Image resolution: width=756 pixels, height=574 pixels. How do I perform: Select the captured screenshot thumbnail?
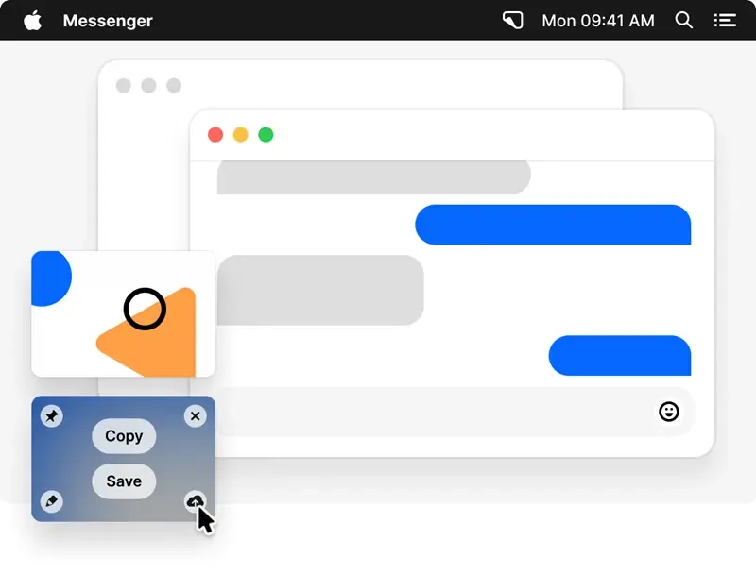tap(123, 313)
